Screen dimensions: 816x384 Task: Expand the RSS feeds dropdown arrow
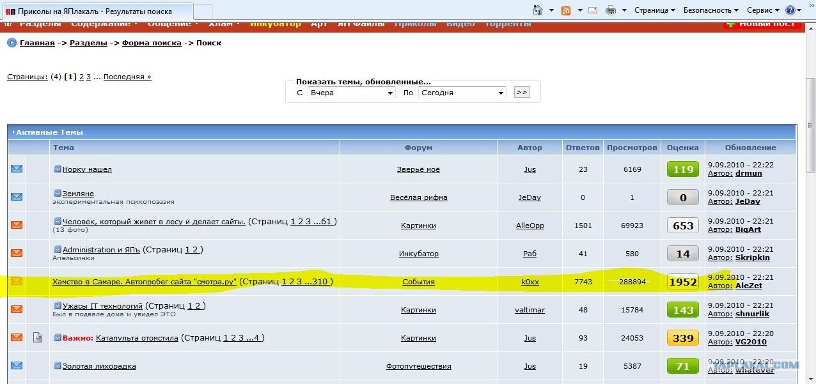tap(580, 10)
